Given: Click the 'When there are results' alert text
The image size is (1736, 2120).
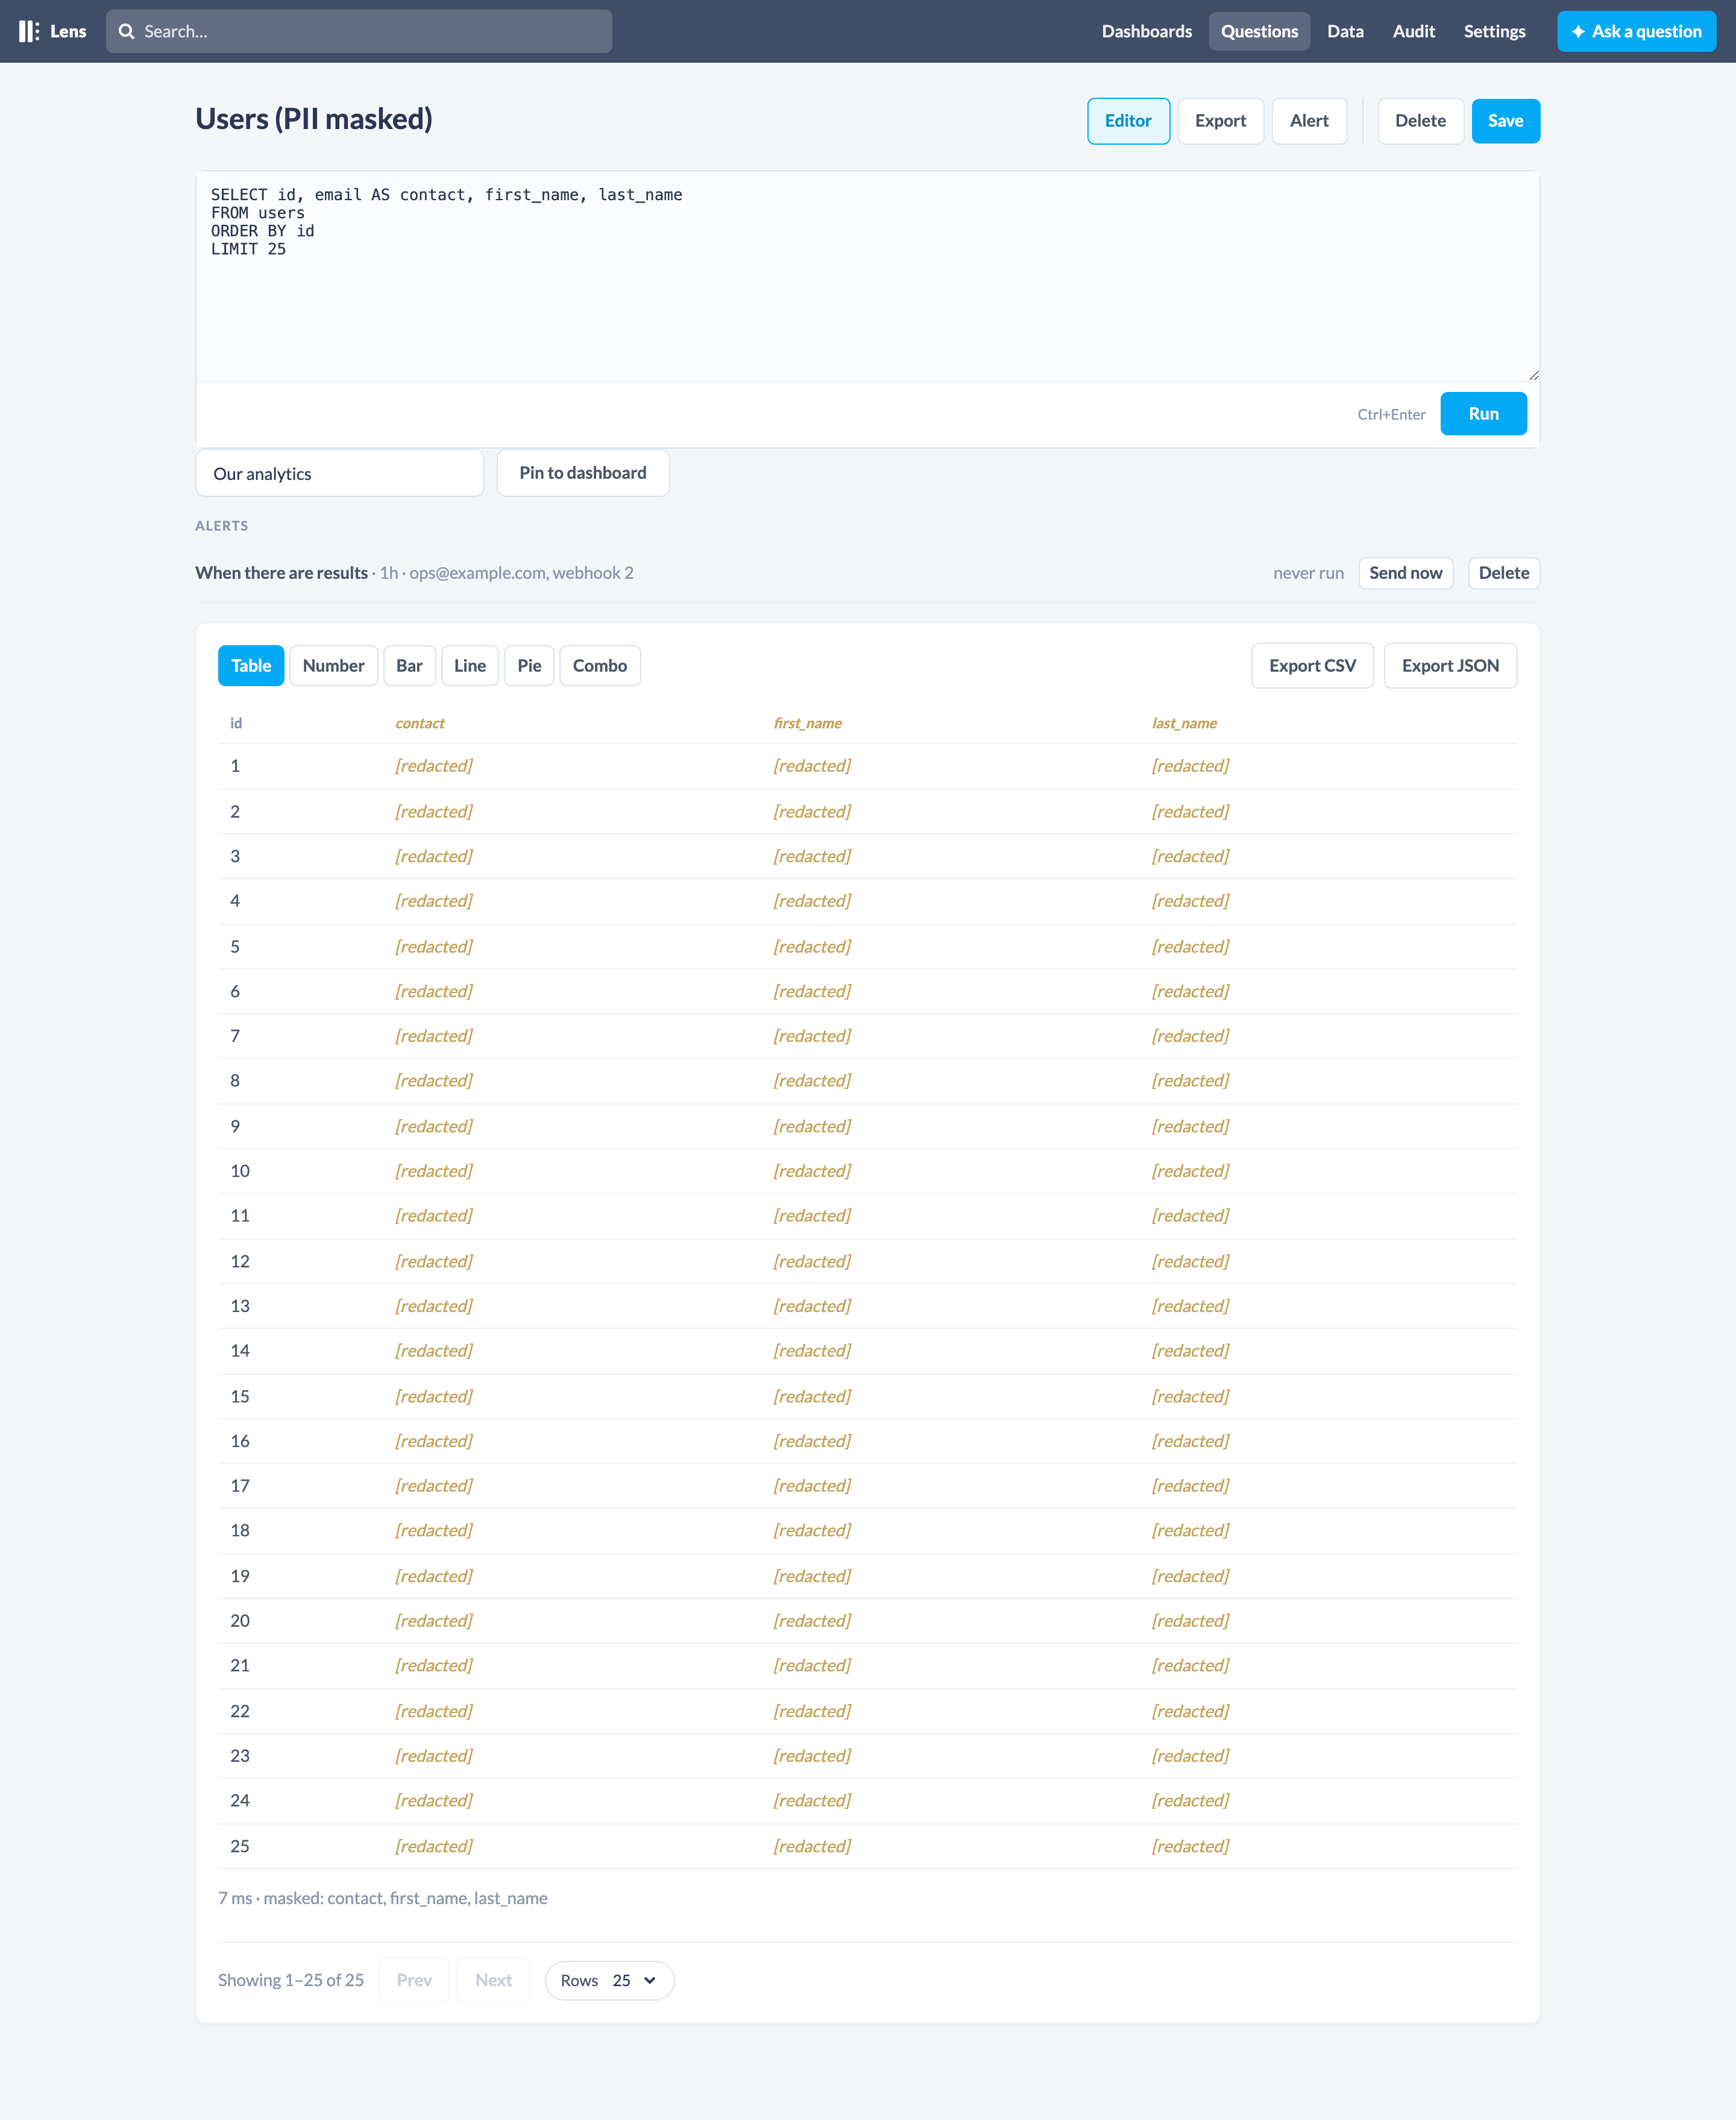Looking at the screenshot, I should [x=282, y=573].
